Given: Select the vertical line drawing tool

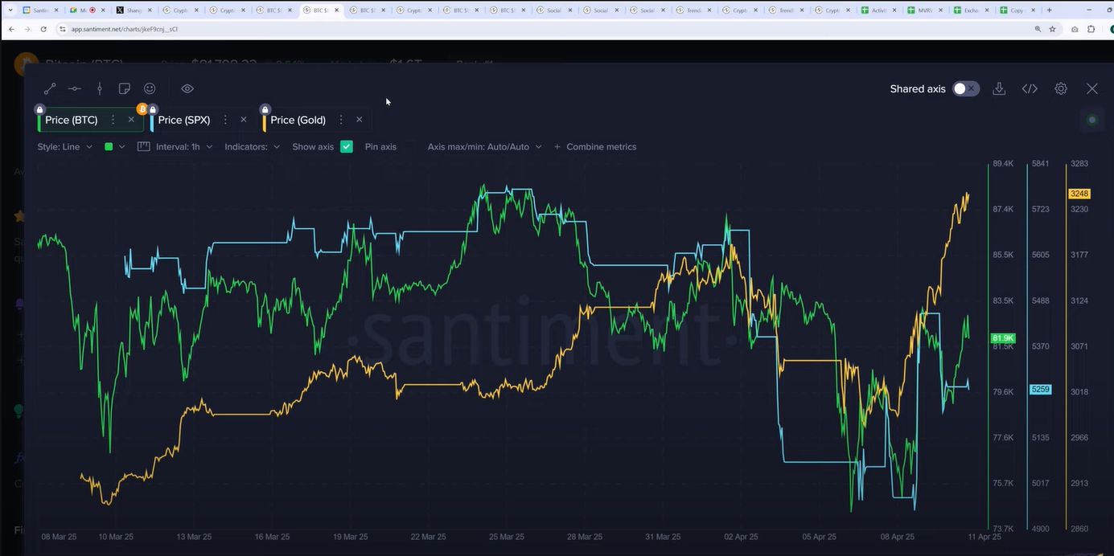Looking at the screenshot, I should tap(100, 89).
